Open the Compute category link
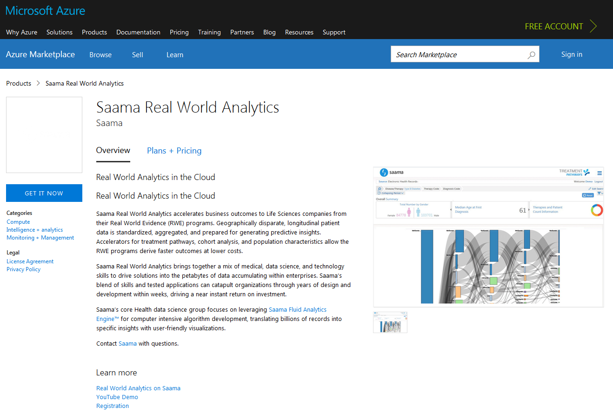This screenshot has height=414, width=613. (18, 222)
